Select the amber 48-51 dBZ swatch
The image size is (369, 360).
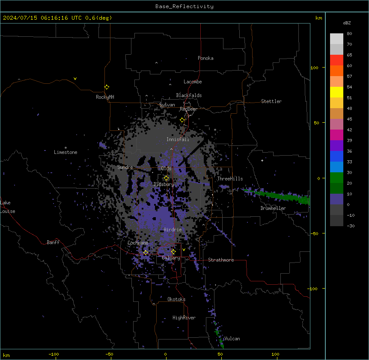pyautogui.click(x=336, y=103)
